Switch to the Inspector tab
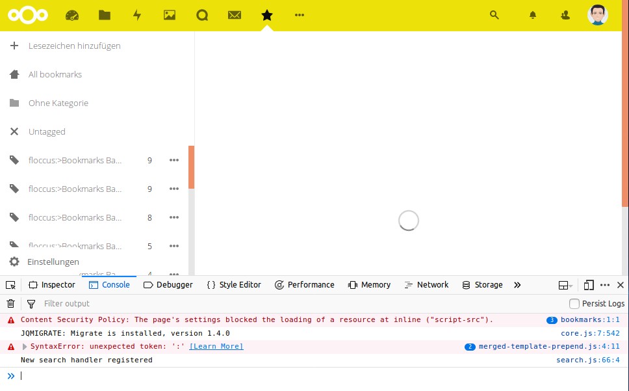 [x=51, y=285]
